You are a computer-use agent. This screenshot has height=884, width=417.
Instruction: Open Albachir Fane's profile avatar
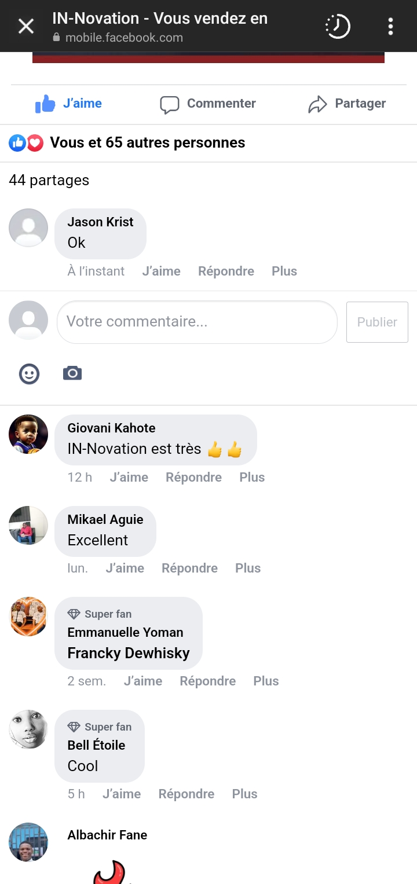28,842
